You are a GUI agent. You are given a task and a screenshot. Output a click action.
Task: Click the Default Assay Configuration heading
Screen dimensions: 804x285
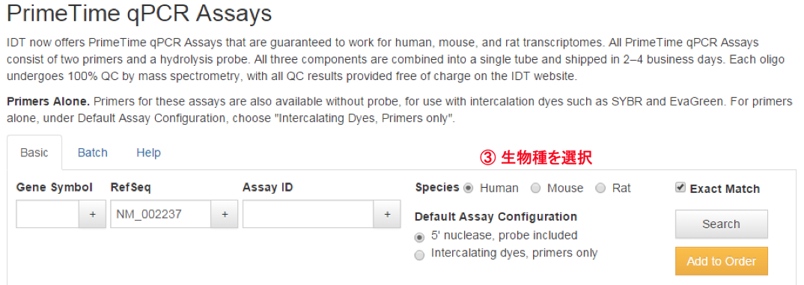(496, 216)
